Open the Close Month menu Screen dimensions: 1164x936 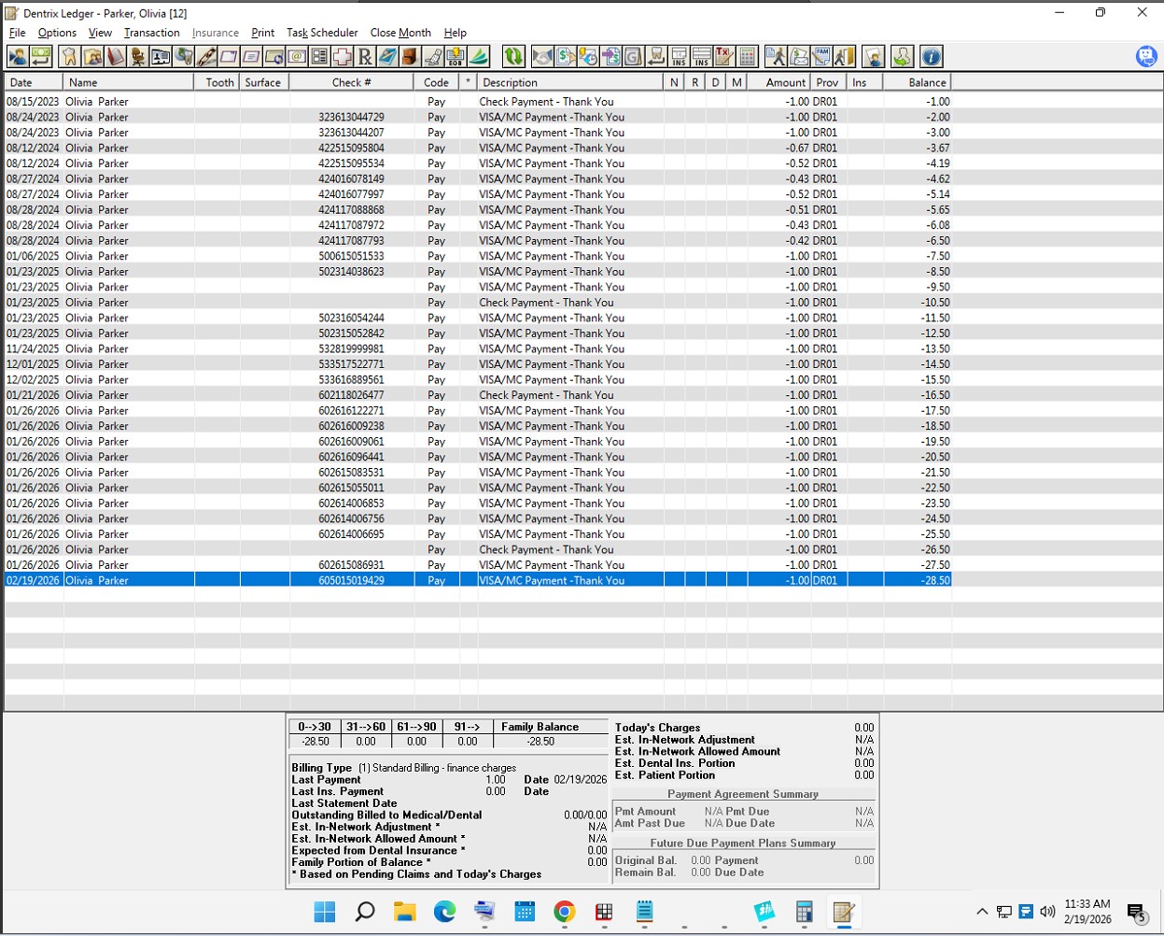(400, 33)
